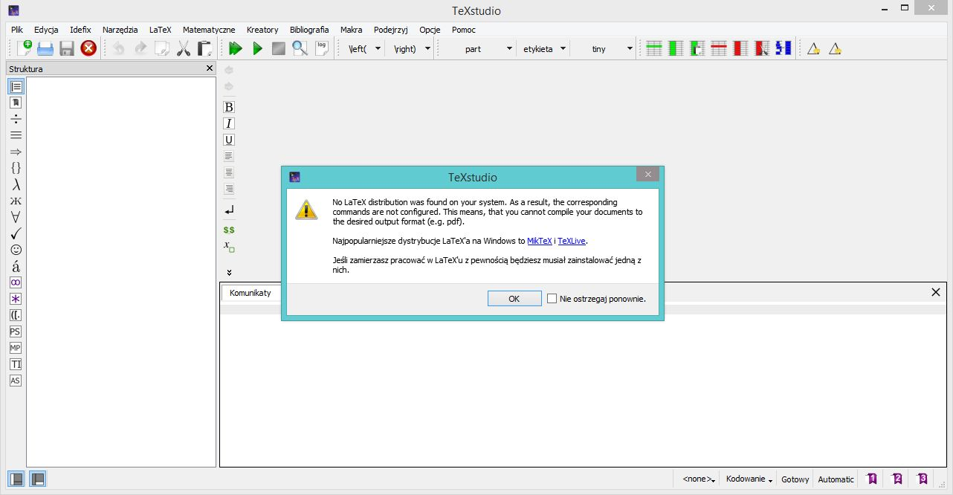Click the 'Automatic' status bar entry
Viewport: 953px width, 495px height.
pyautogui.click(x=836, y=479)
